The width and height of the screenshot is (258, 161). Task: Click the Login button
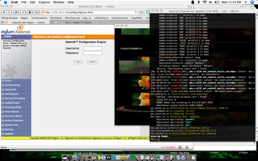click(78, 62)
